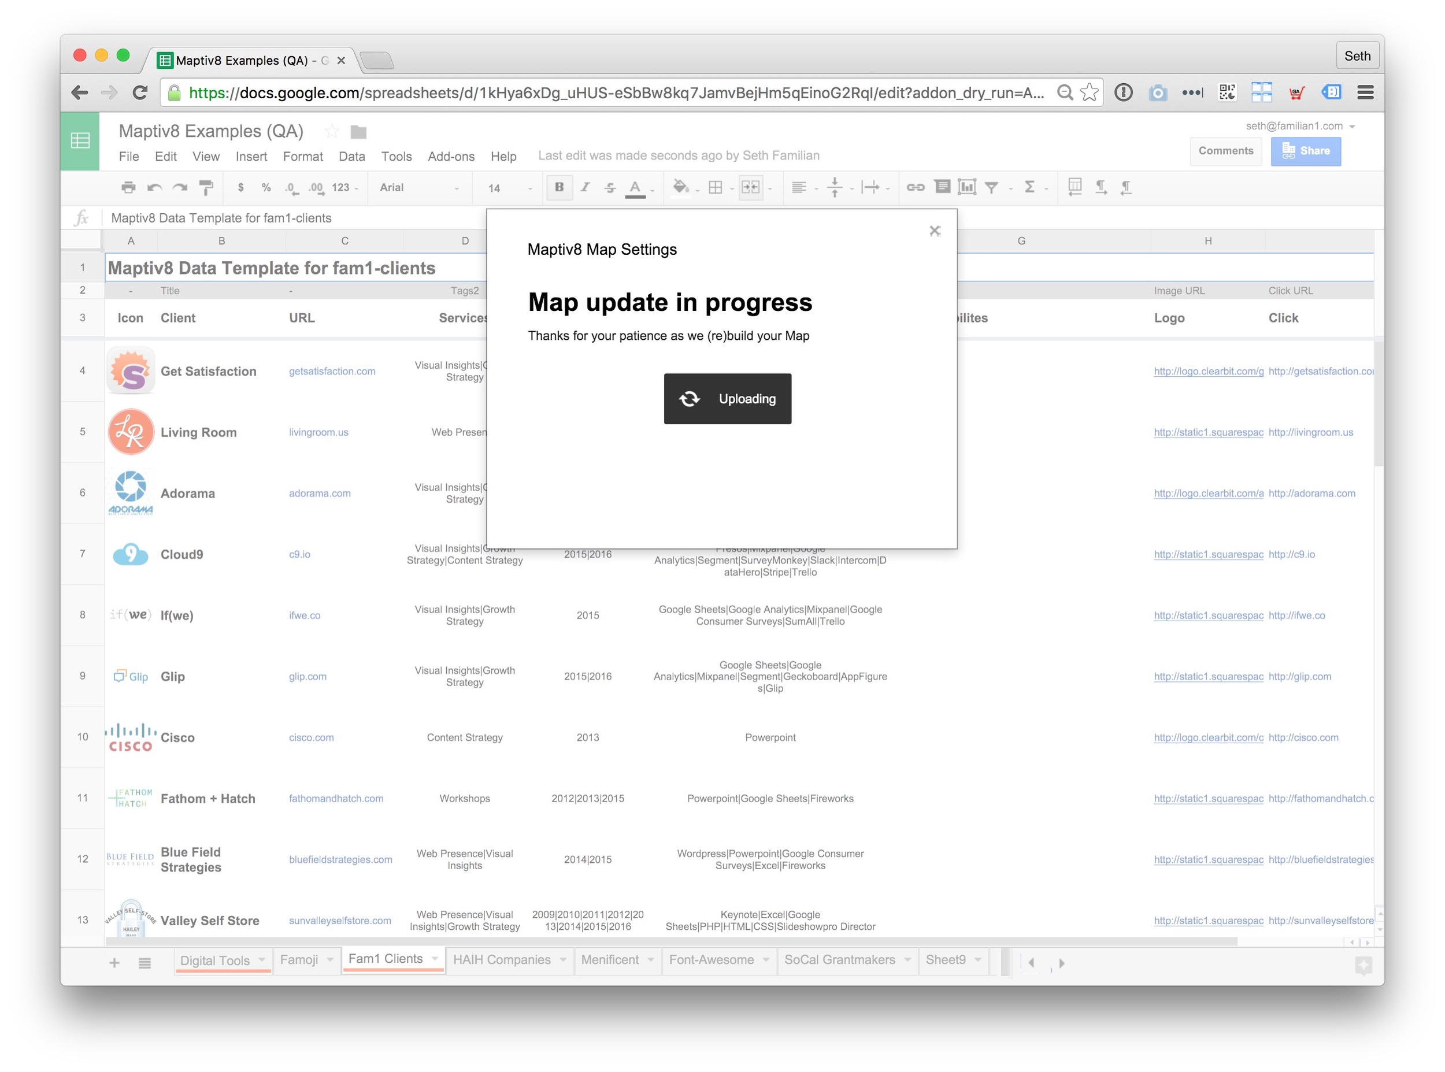Click the print icon in the toolbar
The image size is (1445, 1072).
(128, 188)
